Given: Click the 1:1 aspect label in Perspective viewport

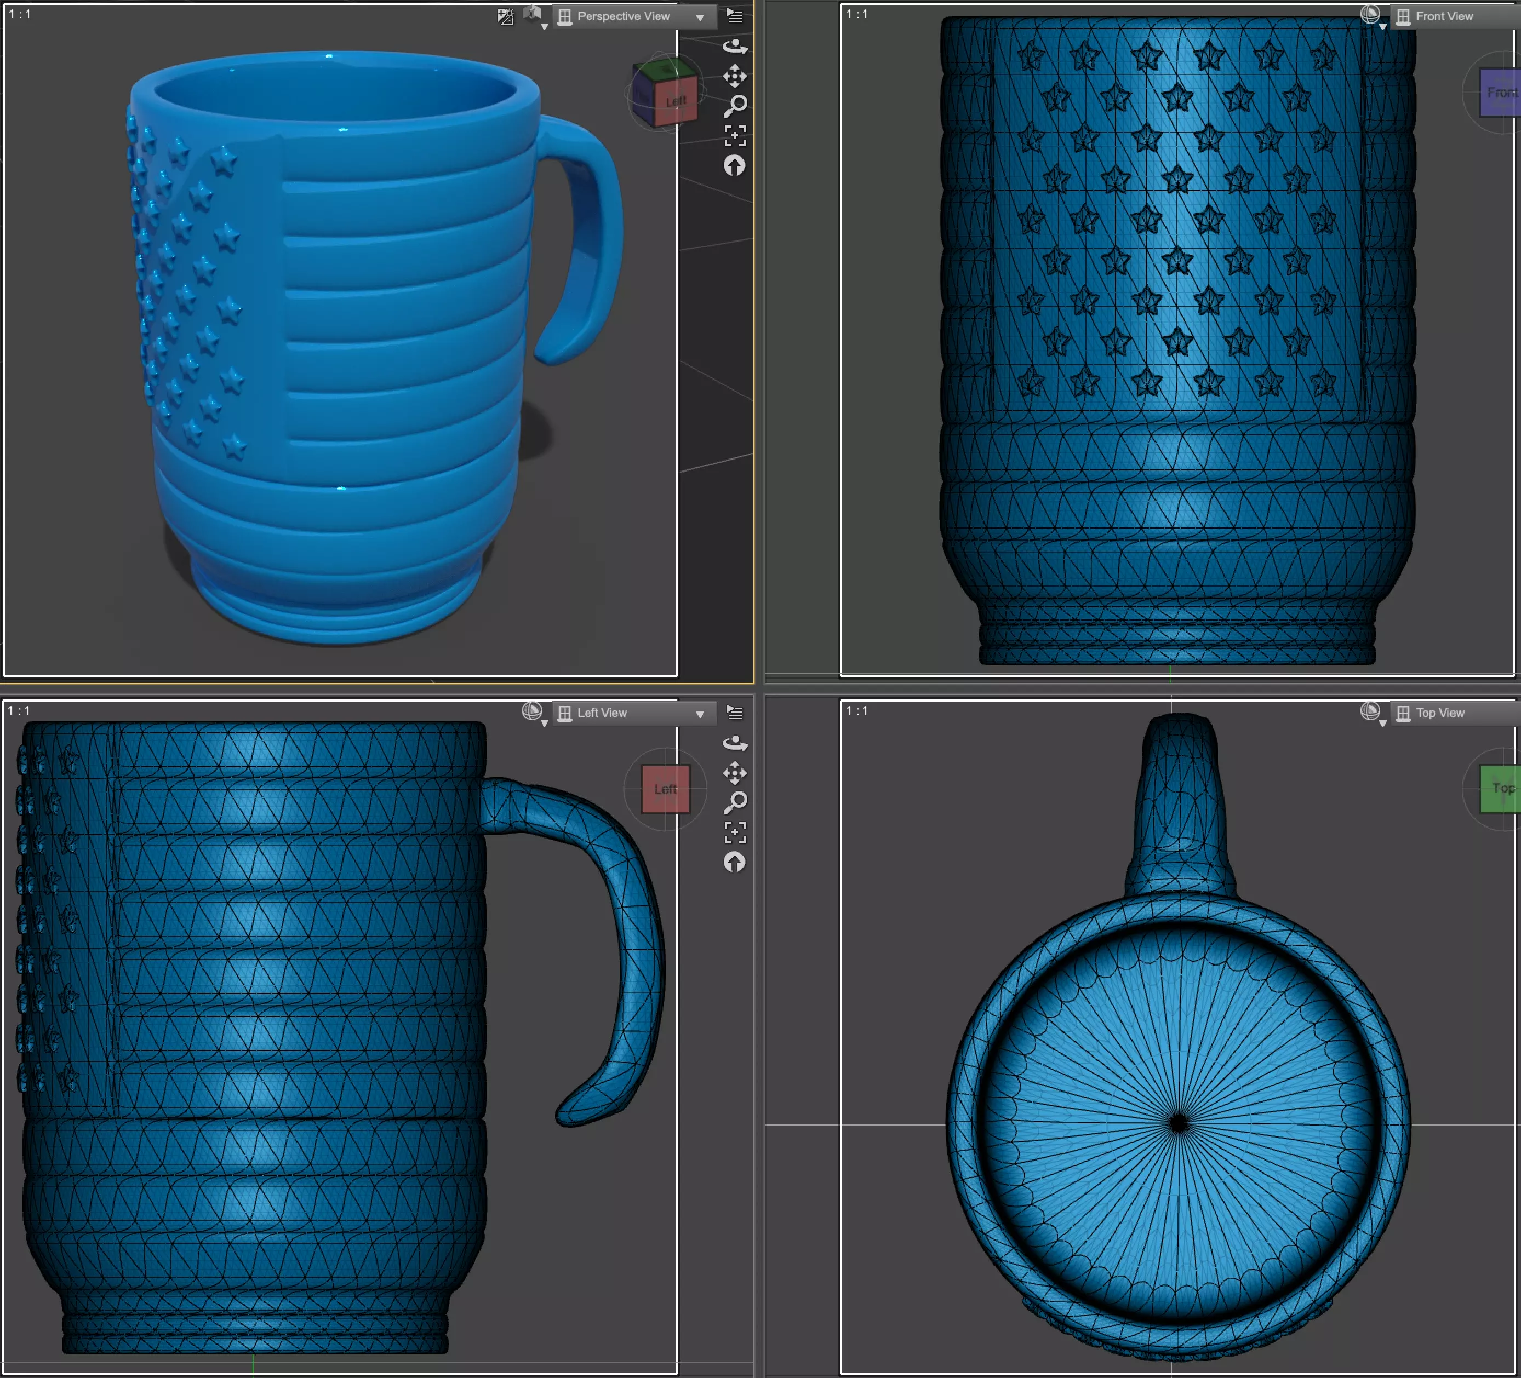Looking at the screenshot, I should click(x=20, y=14).
